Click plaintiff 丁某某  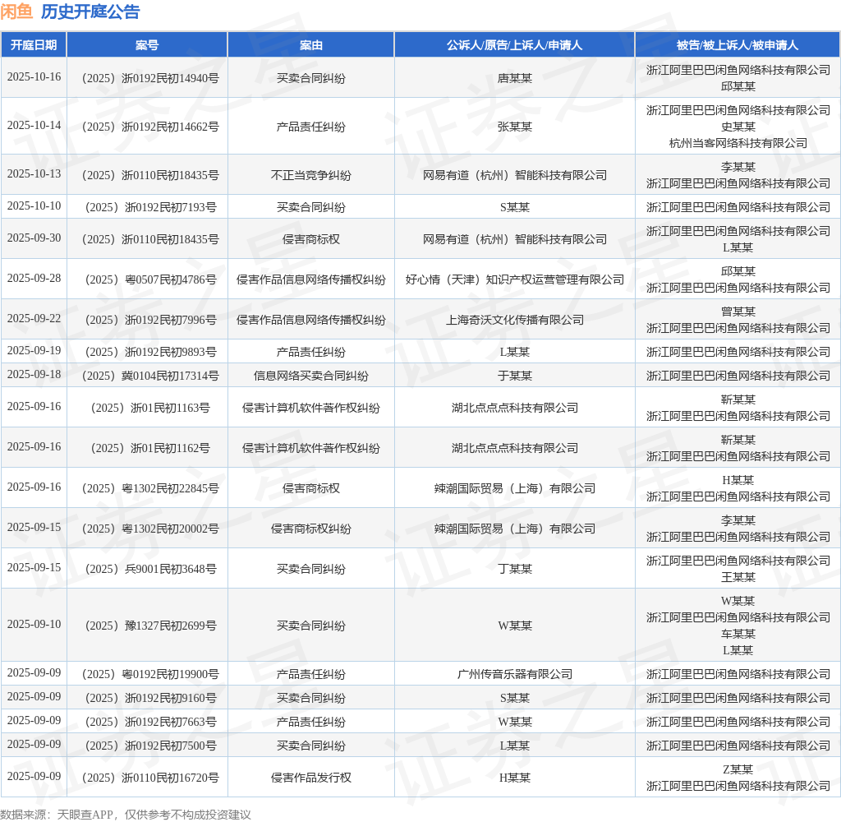[515, 569]
